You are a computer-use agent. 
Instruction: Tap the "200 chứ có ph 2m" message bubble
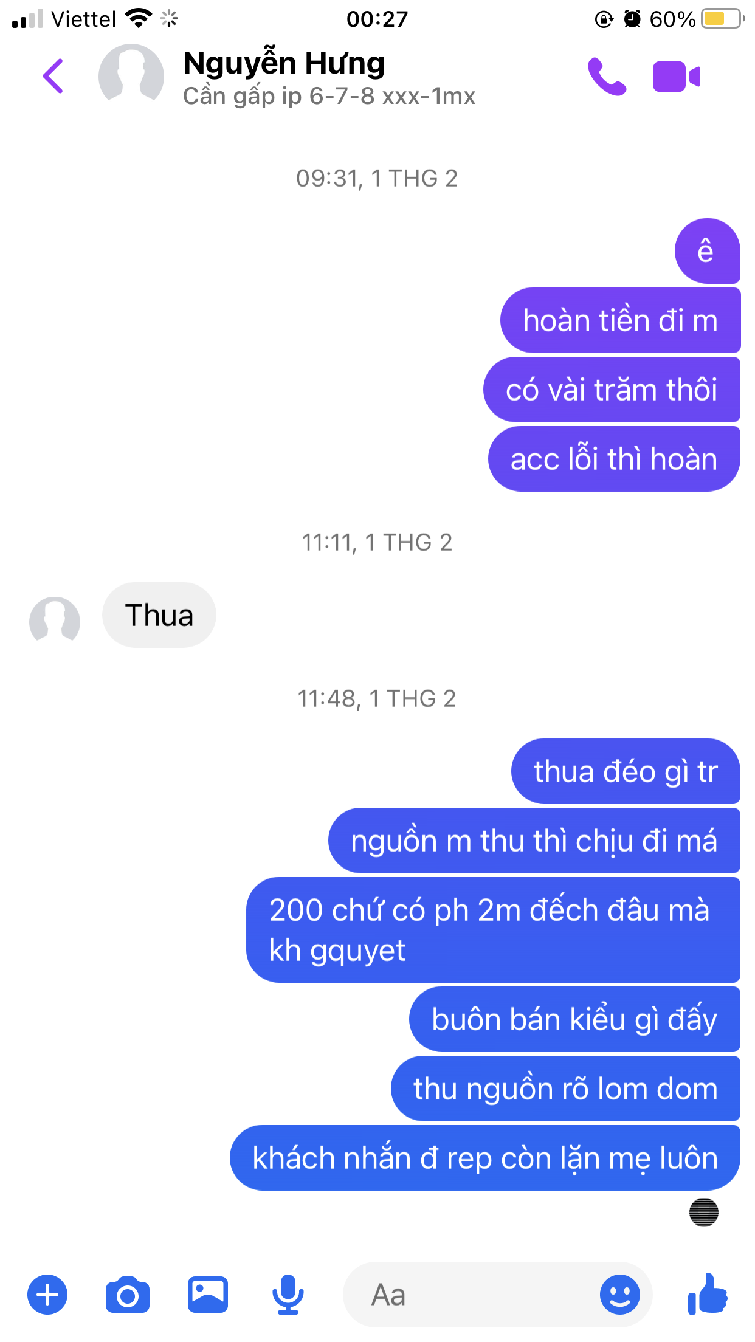pyautogui.click(x=493, y=930)
